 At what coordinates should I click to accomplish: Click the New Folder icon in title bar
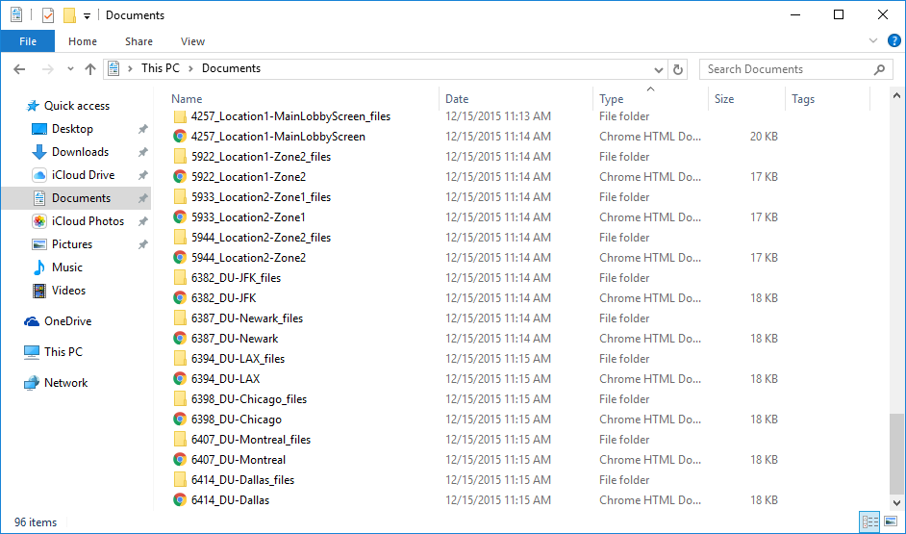[x=69, y=15]
